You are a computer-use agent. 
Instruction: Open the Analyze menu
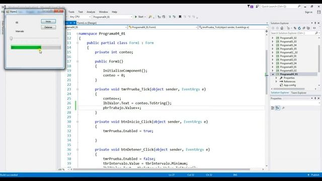[91, 12]
